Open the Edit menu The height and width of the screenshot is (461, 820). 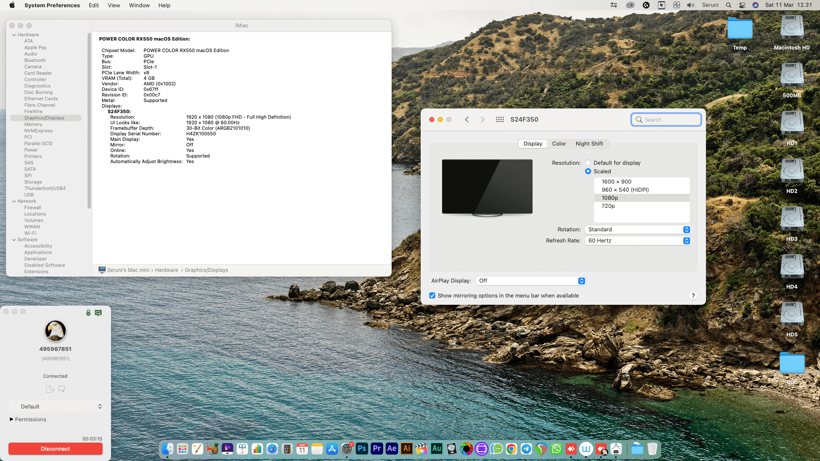[x=94, y=5]
